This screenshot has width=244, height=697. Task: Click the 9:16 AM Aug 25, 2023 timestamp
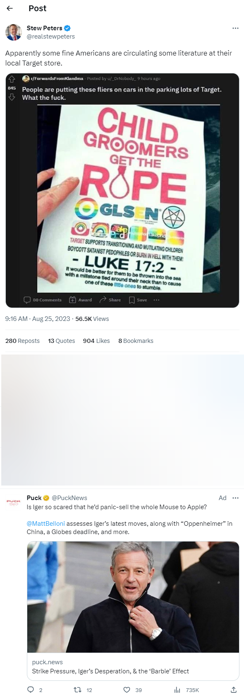38,319
